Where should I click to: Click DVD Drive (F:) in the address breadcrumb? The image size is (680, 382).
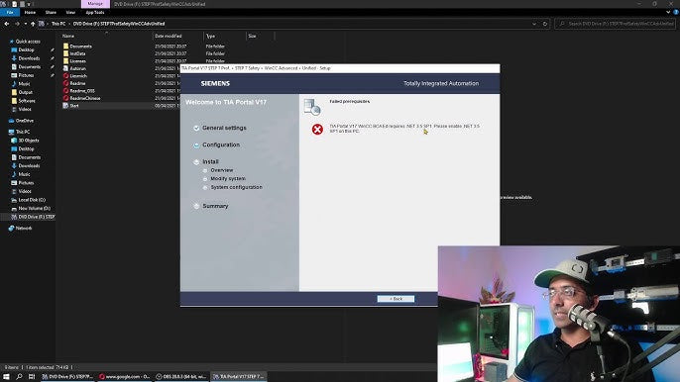coord(119,24)
